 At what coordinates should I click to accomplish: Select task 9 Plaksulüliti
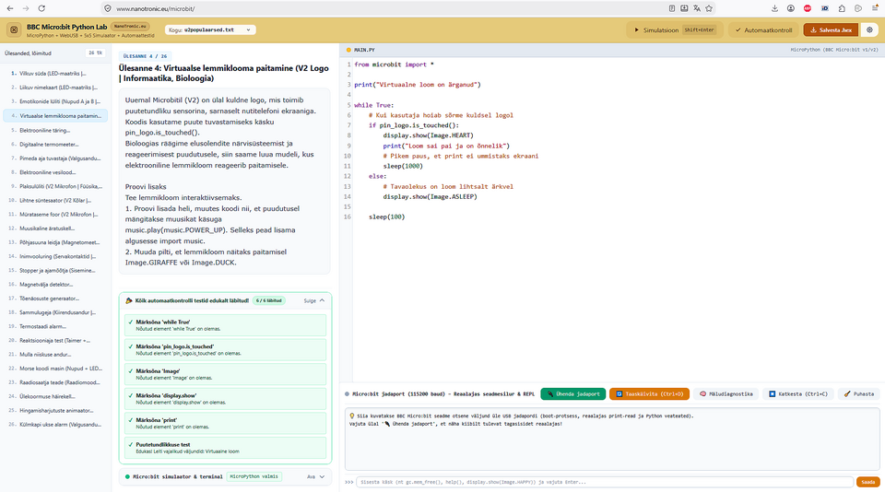(55, 186)
